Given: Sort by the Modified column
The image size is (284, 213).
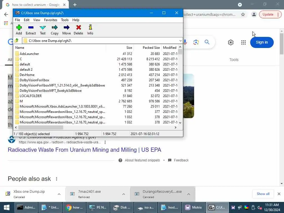Looking at the screenshot, I should (169, 48).
